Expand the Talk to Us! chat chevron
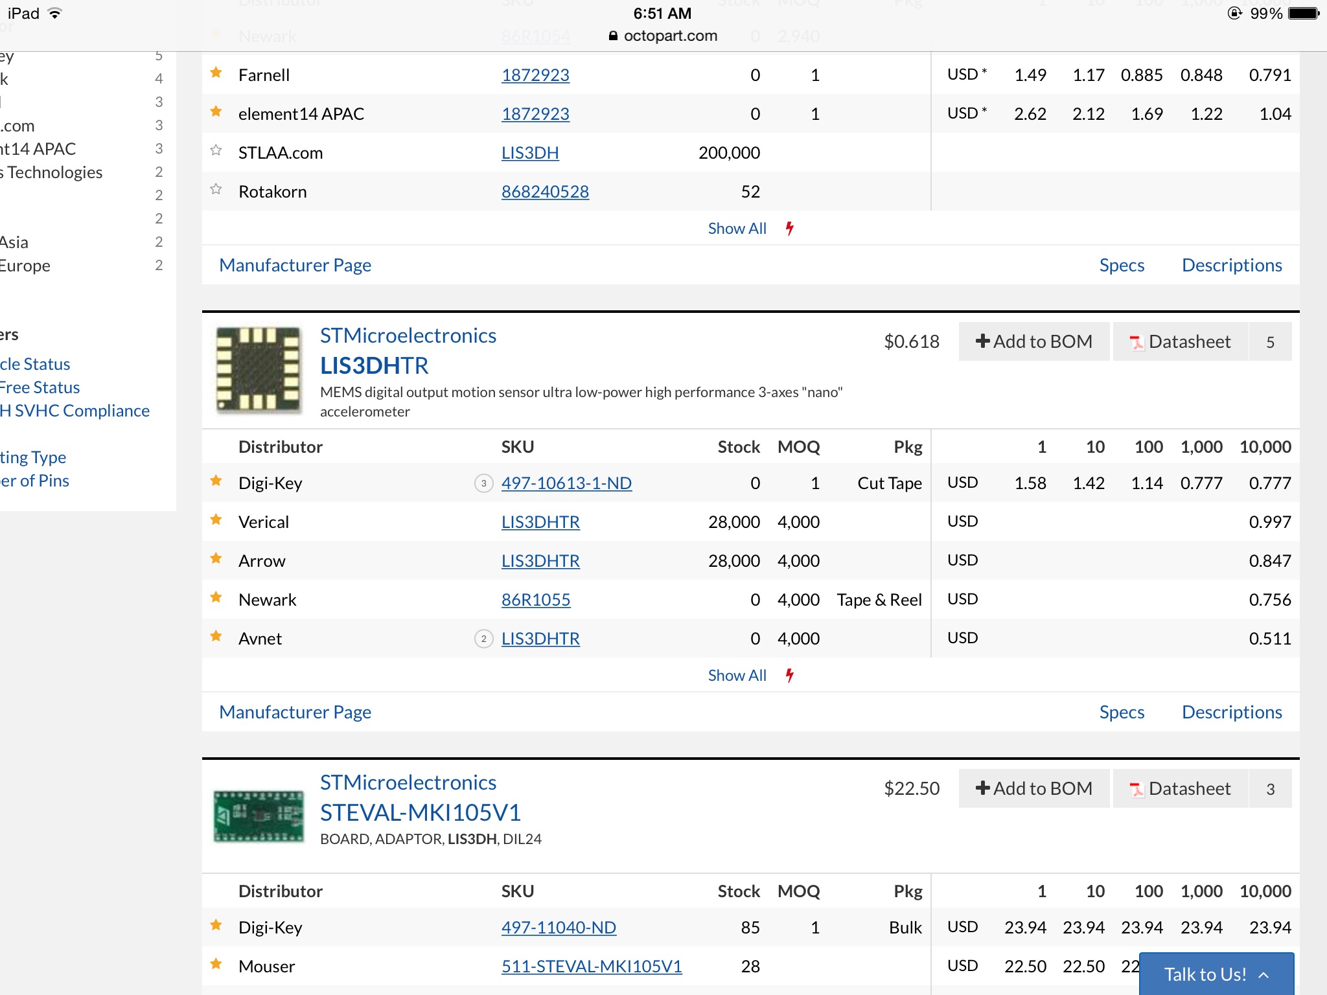The image size is (1327, 995). [1264, 974]
